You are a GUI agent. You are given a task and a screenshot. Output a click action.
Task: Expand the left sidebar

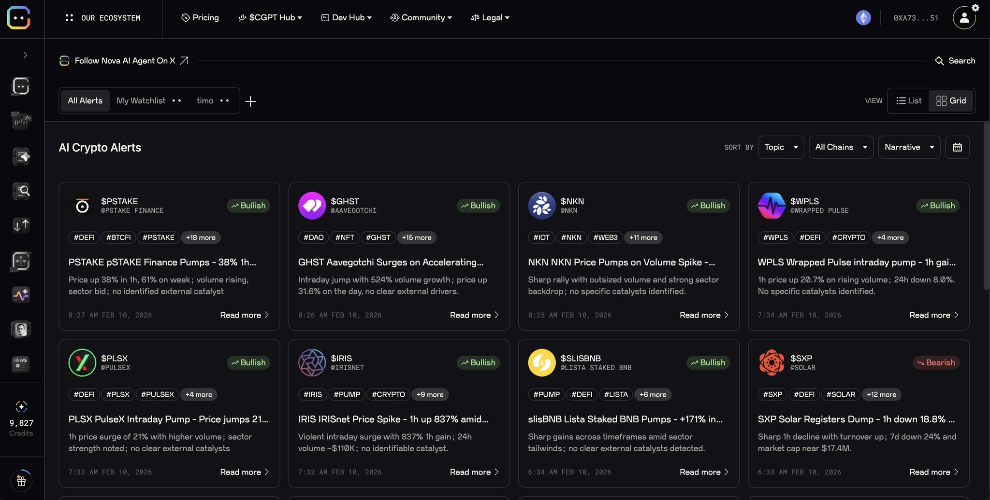point(25,55)
